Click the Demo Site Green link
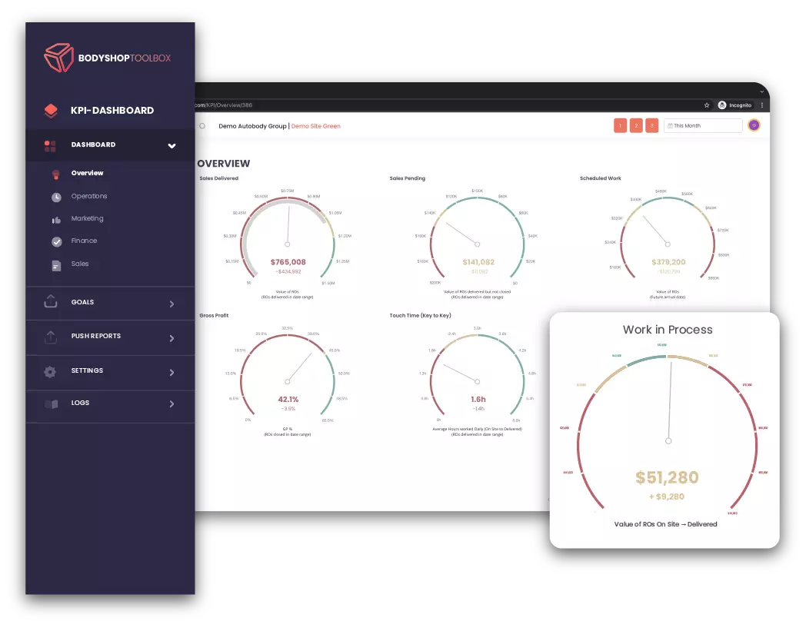 [315, 126]
